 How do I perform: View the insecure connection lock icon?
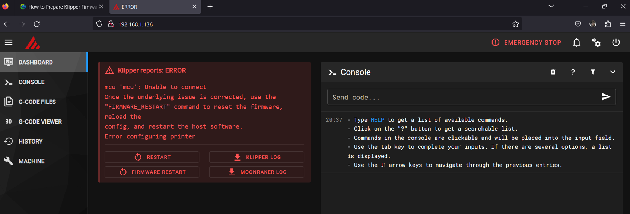pos(111,24)
